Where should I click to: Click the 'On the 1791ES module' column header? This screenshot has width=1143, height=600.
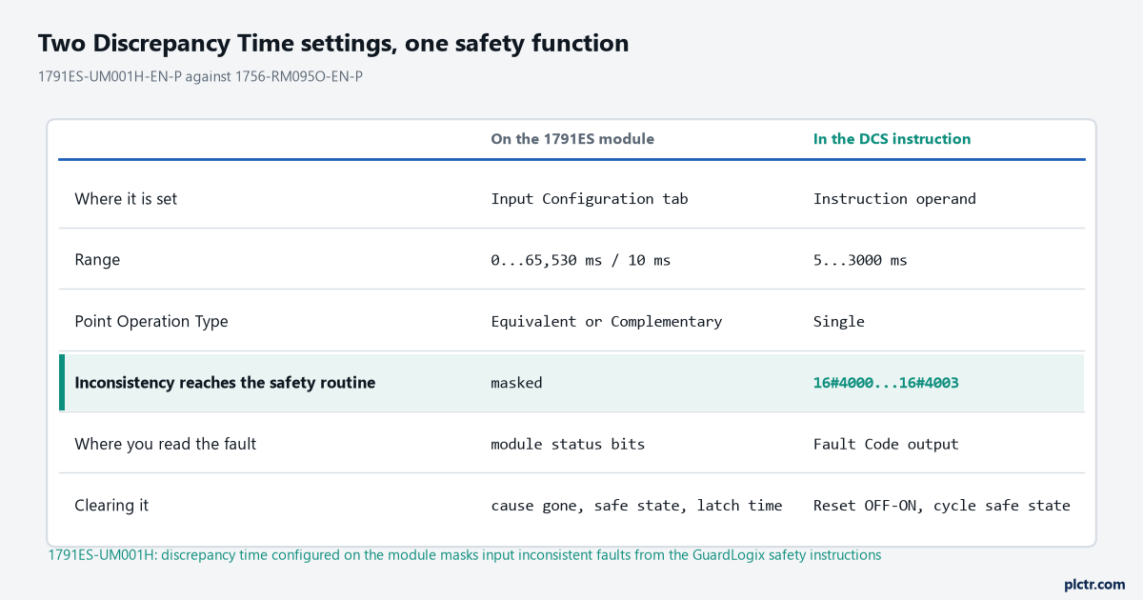572,139
